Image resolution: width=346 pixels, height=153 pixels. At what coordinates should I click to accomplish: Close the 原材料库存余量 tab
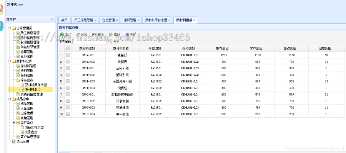(x=169, y=20)
